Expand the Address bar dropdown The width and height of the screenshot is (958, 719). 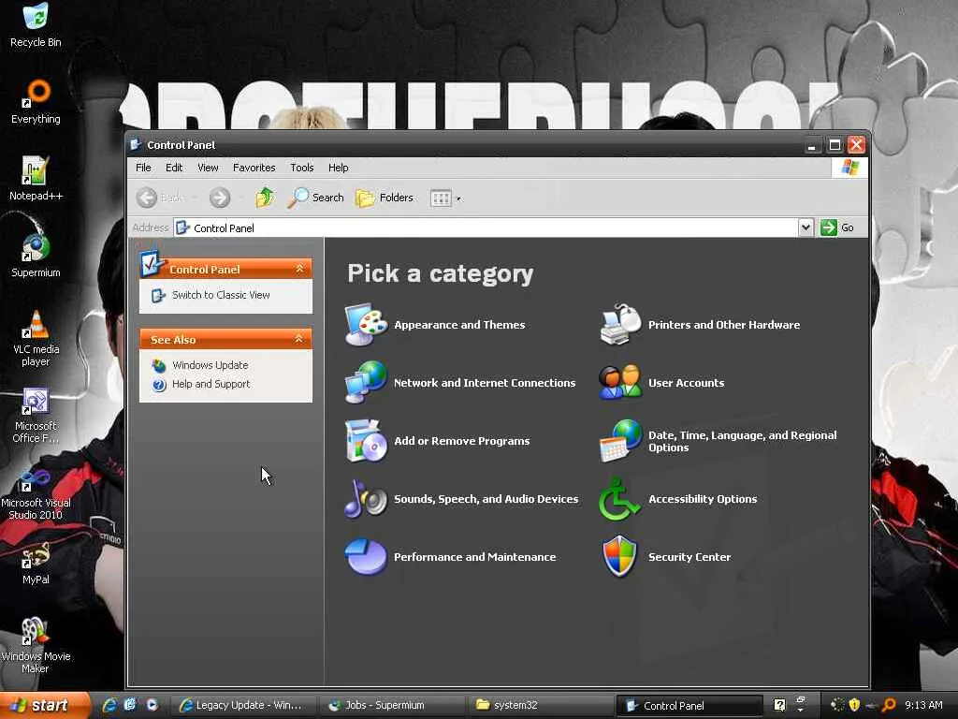point(806,227)
